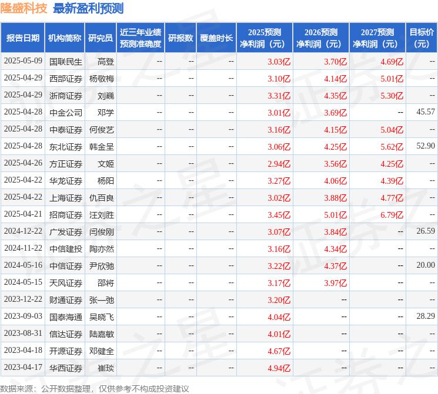This screenshot has width=438, height=394.
Task: Select the 2026预测净利润 column header
Action: click(x=321, y=38)
